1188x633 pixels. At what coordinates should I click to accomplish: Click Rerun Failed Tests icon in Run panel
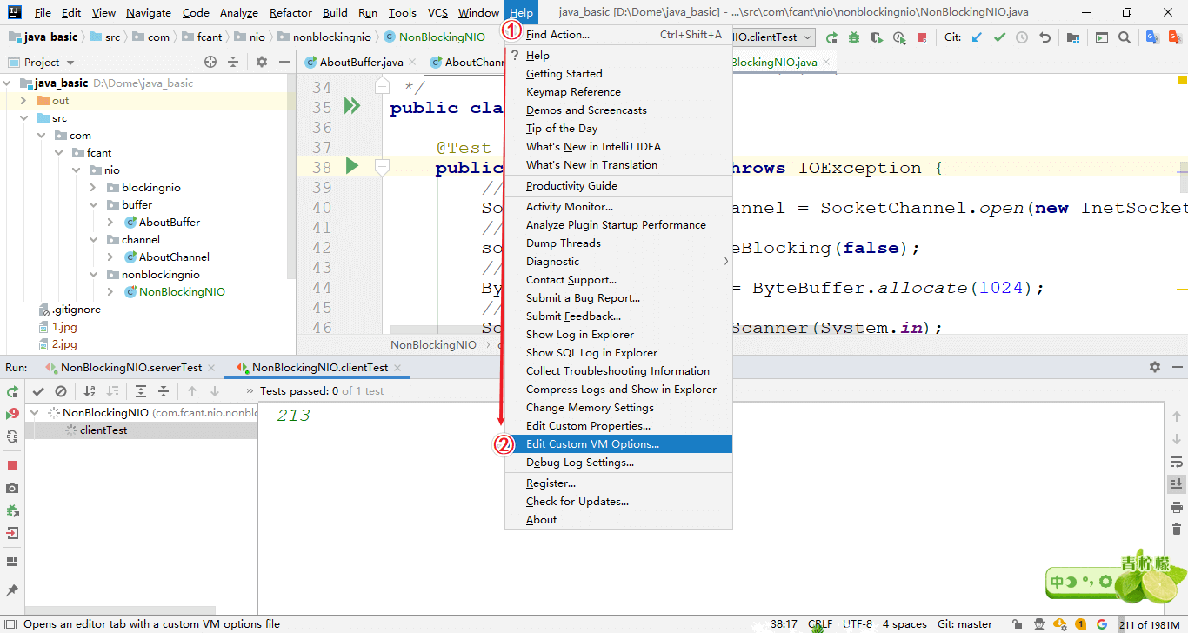12,414
